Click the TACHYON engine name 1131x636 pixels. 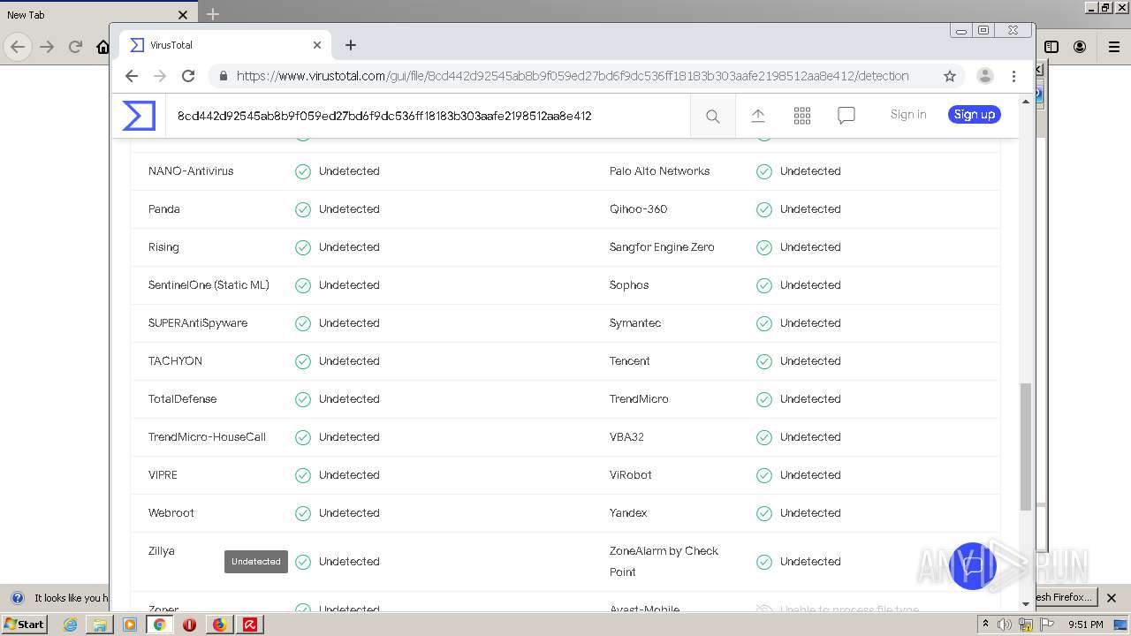175,361
